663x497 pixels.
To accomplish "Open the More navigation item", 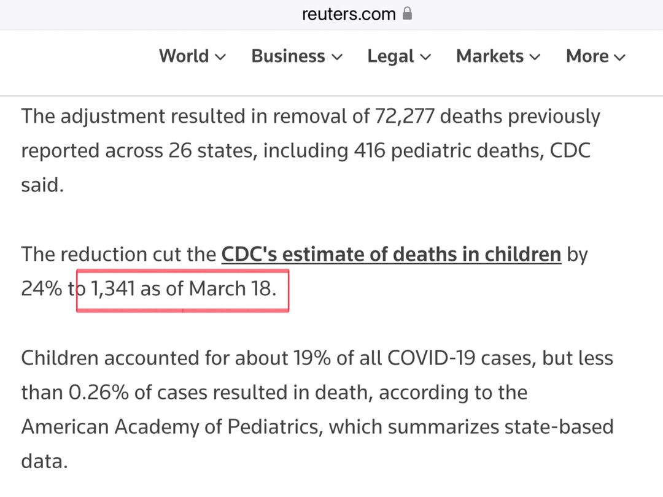I will tap(587, 56).
